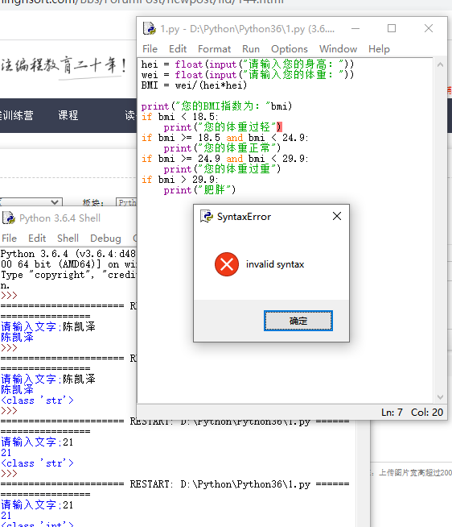The image size is (452, 527).
Task: Minimize the 1.py editor window
Action: click(x=355, y=29)
